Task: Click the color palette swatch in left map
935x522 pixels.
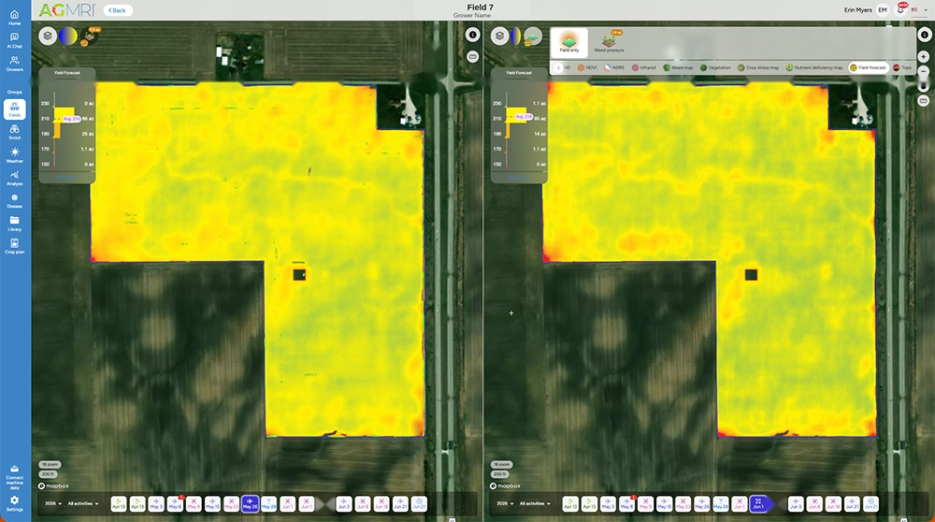Action: pos(68,36)
